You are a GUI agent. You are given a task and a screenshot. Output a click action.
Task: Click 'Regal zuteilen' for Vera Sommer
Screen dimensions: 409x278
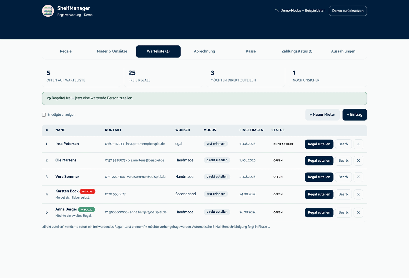coord(319,177)
